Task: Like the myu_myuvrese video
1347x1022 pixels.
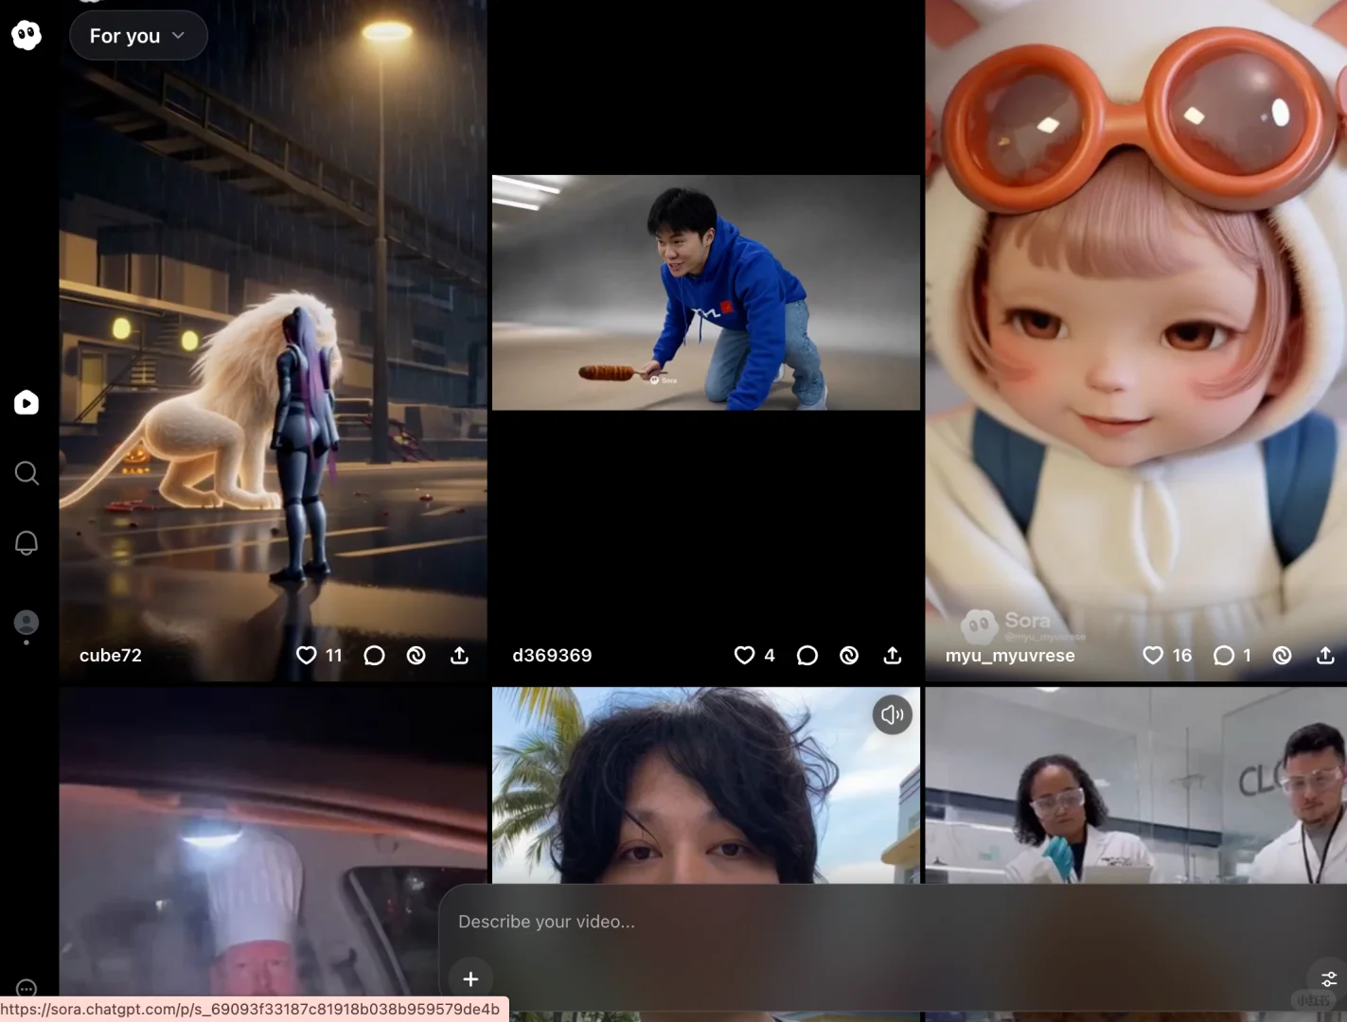Action: (1153, 655)
